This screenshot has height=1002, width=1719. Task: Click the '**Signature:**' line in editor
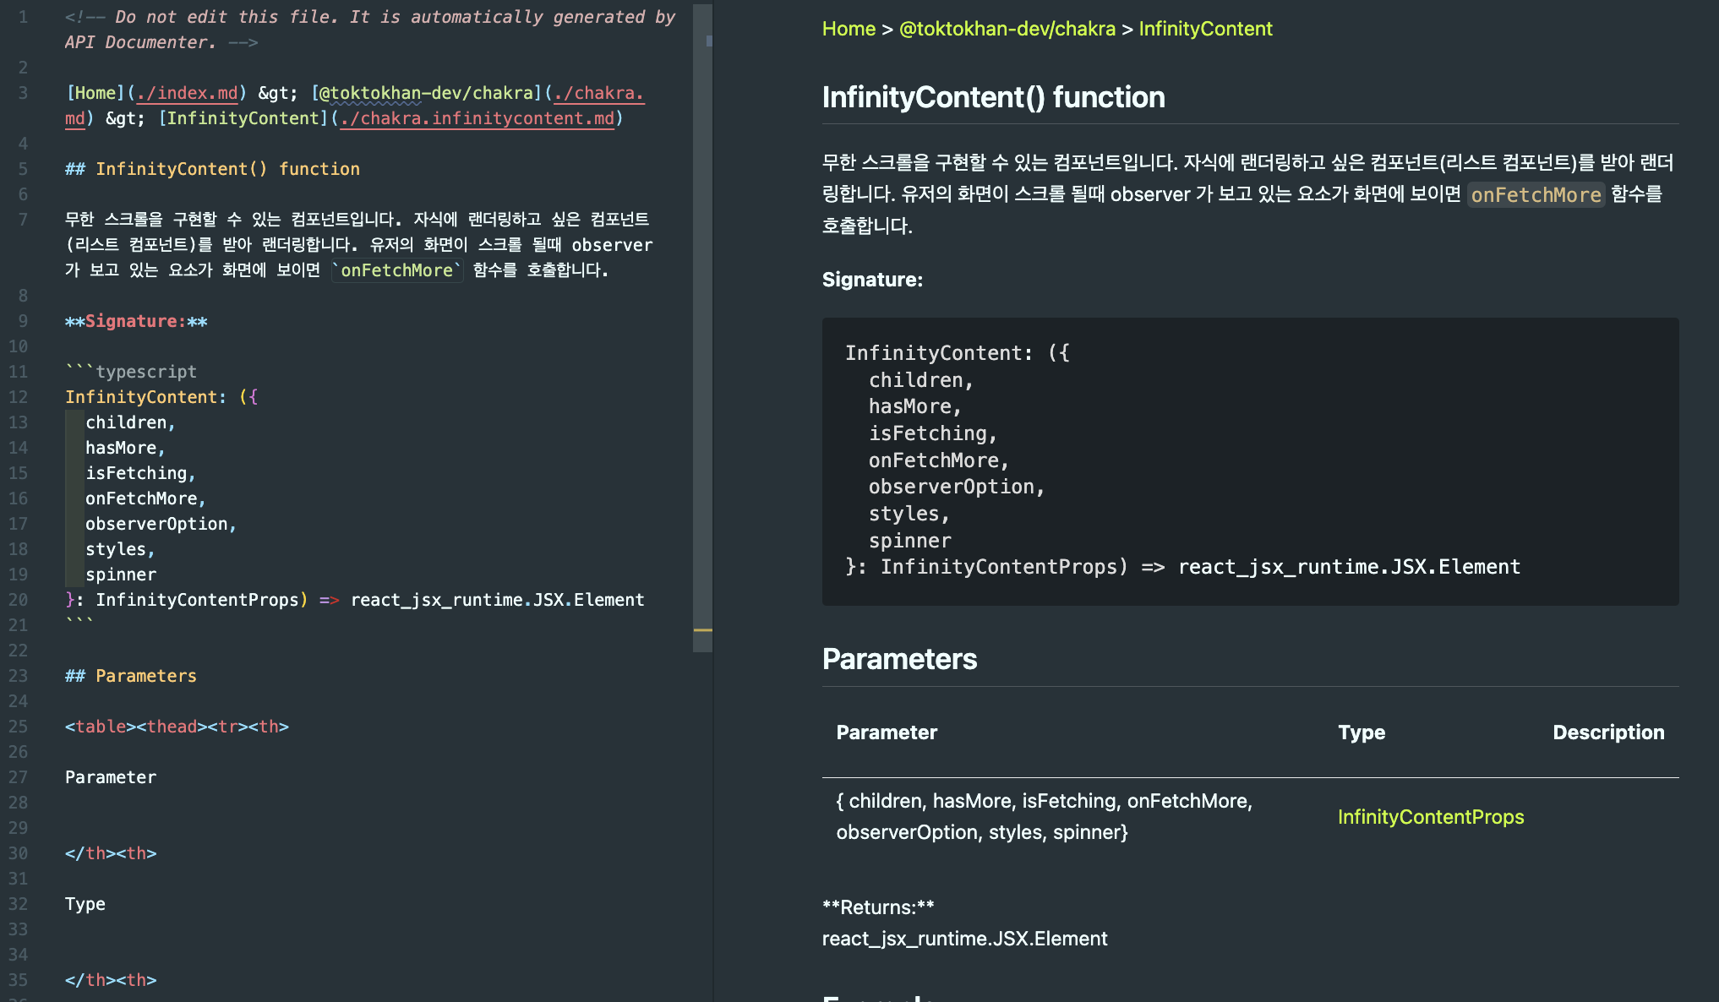(136, 321)
